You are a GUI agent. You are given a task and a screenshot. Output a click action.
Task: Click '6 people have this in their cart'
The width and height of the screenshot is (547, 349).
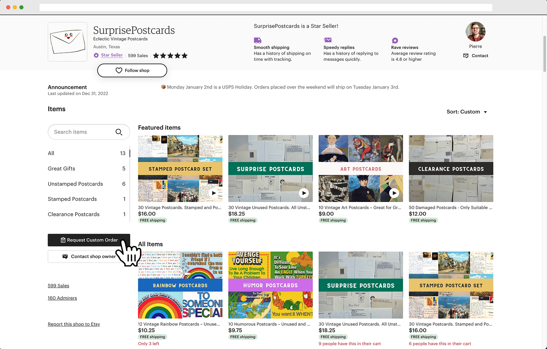point(440,344)
